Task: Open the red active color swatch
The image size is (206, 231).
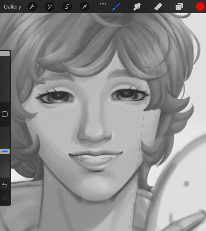Action: [200, 7]
